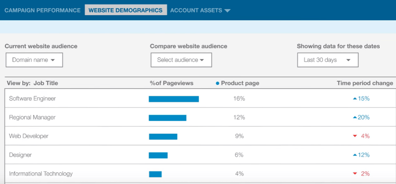Click the 9% value for Web Developer
The height and width of the screenshot is (184, 396).
click(239, 136)
